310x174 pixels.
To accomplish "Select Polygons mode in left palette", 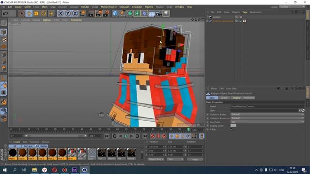I will [x=3, y=69].
